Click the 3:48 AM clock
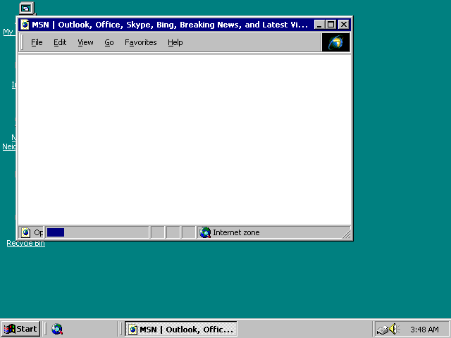The height and width of the screenshot is (338, 451). 424,330
